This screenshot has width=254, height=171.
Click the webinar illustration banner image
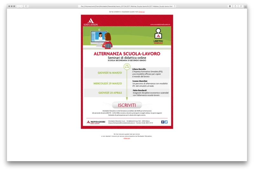point(127,38)
